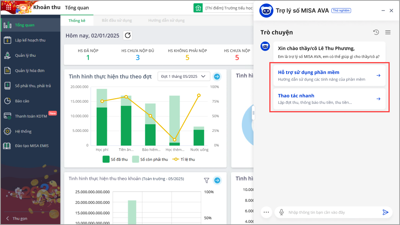
Task: Click arrow on Hỗ trợ sử dụng phần mềm
Action: (379, 76)
